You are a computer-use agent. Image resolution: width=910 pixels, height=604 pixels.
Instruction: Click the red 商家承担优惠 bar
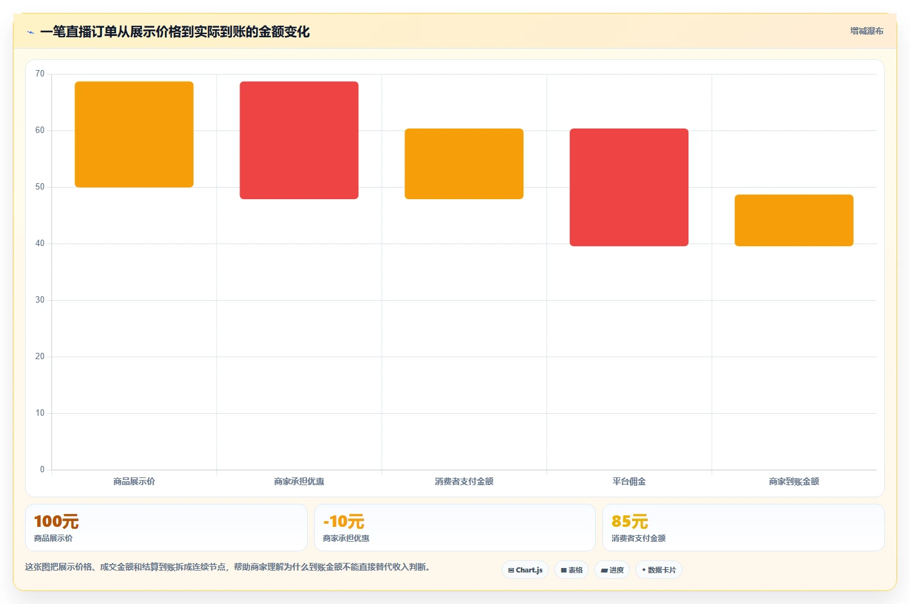point(299,140)
